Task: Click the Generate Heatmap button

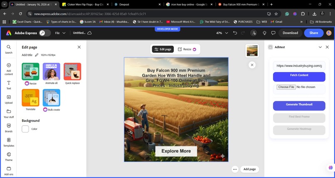Action: (x=299, y=130)
